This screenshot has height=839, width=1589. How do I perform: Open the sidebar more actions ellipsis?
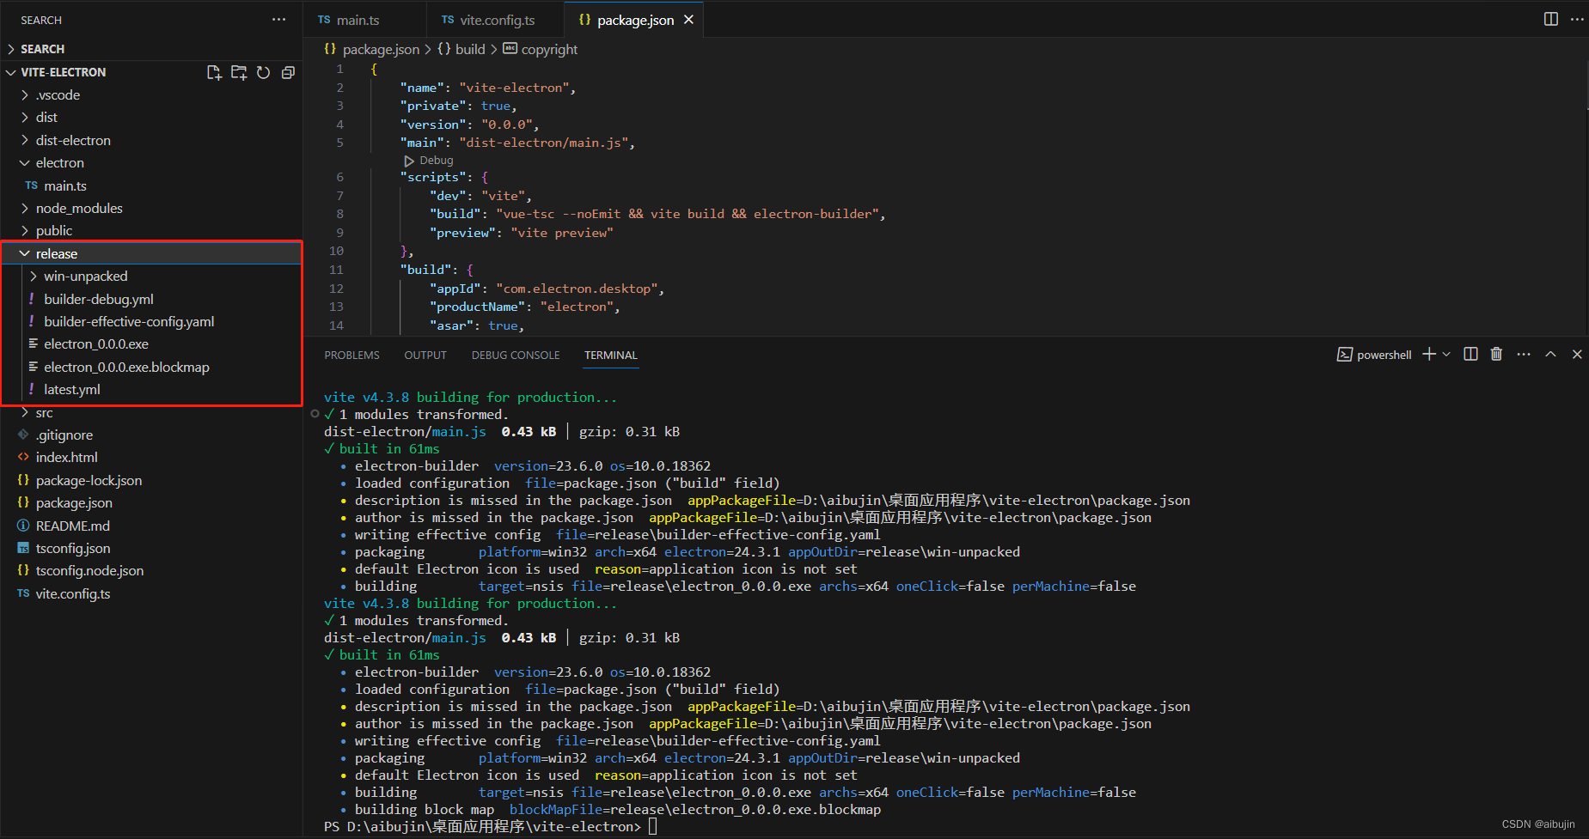point(278,20)
